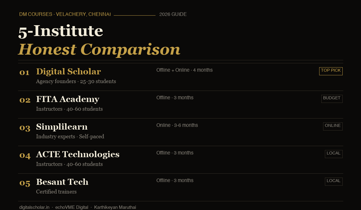Click the 'BUDGET' badge
Screen dimensions: 361x210
[x=332, y=99]
